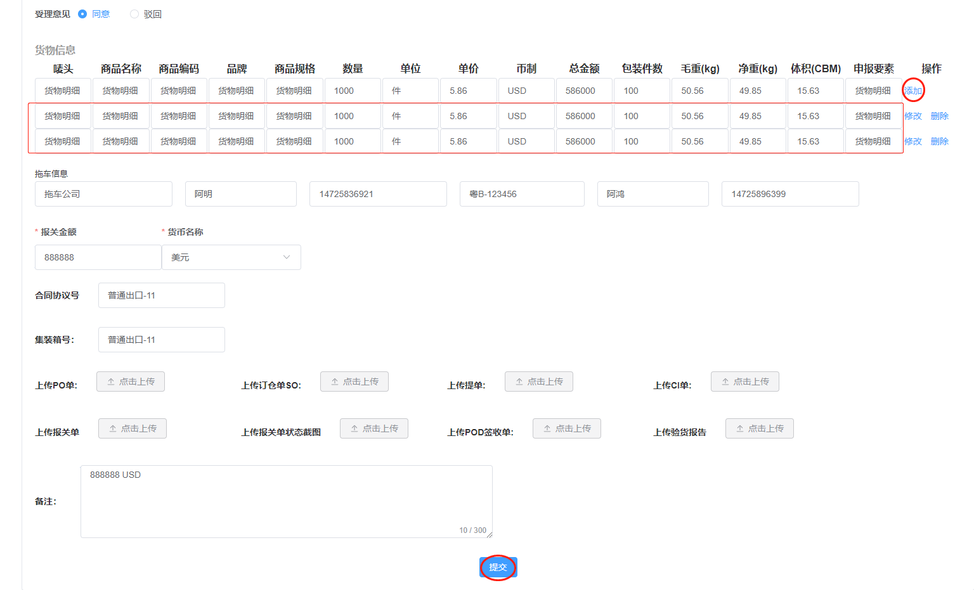Click the 体积(CBM) column header

[x=815, y=68]
